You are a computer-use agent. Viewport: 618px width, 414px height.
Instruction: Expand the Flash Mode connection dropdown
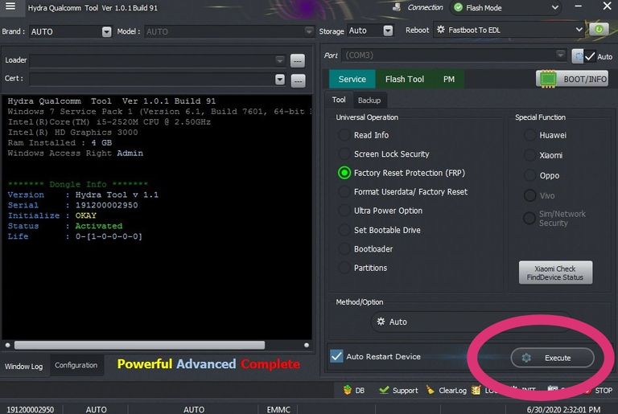pyautogui.click(x=554, y=7)
